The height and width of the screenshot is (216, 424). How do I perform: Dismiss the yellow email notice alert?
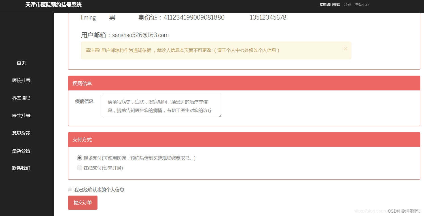345,49
